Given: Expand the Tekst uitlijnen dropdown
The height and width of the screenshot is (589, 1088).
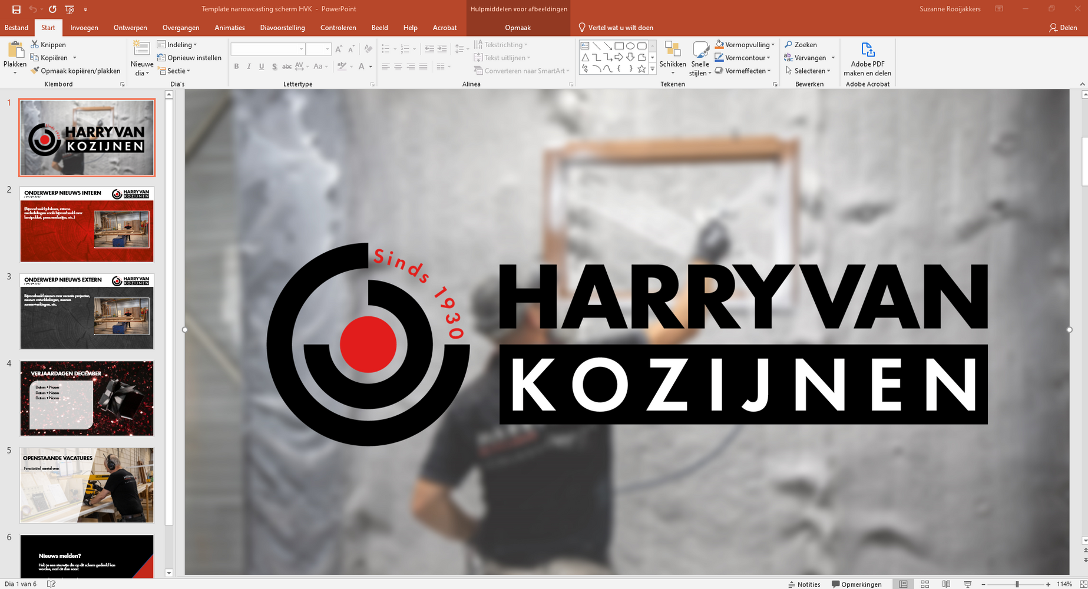Looking at the screenshot, I should pos(502,58).
